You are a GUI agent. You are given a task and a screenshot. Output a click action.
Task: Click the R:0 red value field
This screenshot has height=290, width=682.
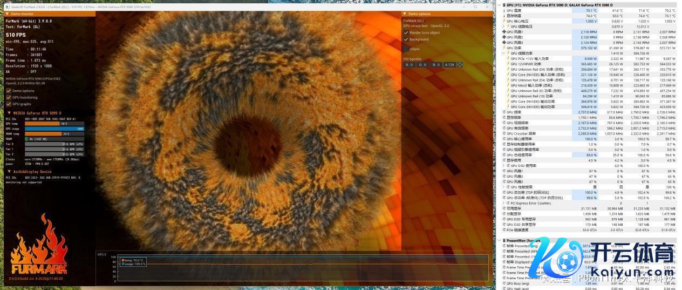pos(410,65)
